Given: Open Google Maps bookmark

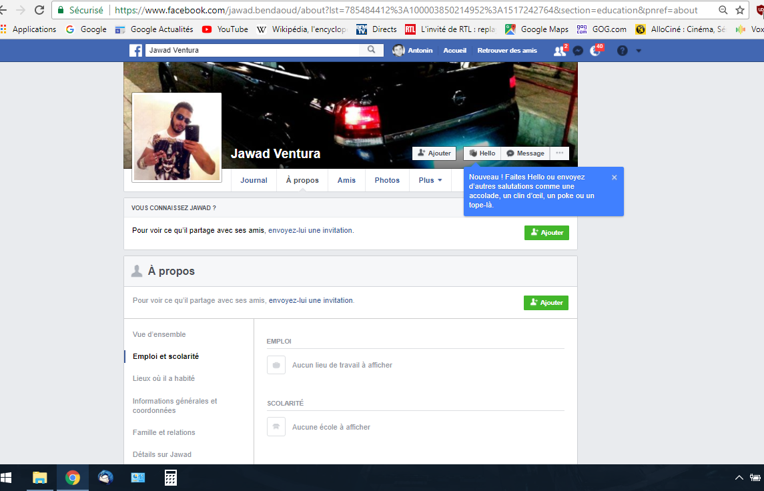Looking at the screenshot, I should tap(536, 29).
